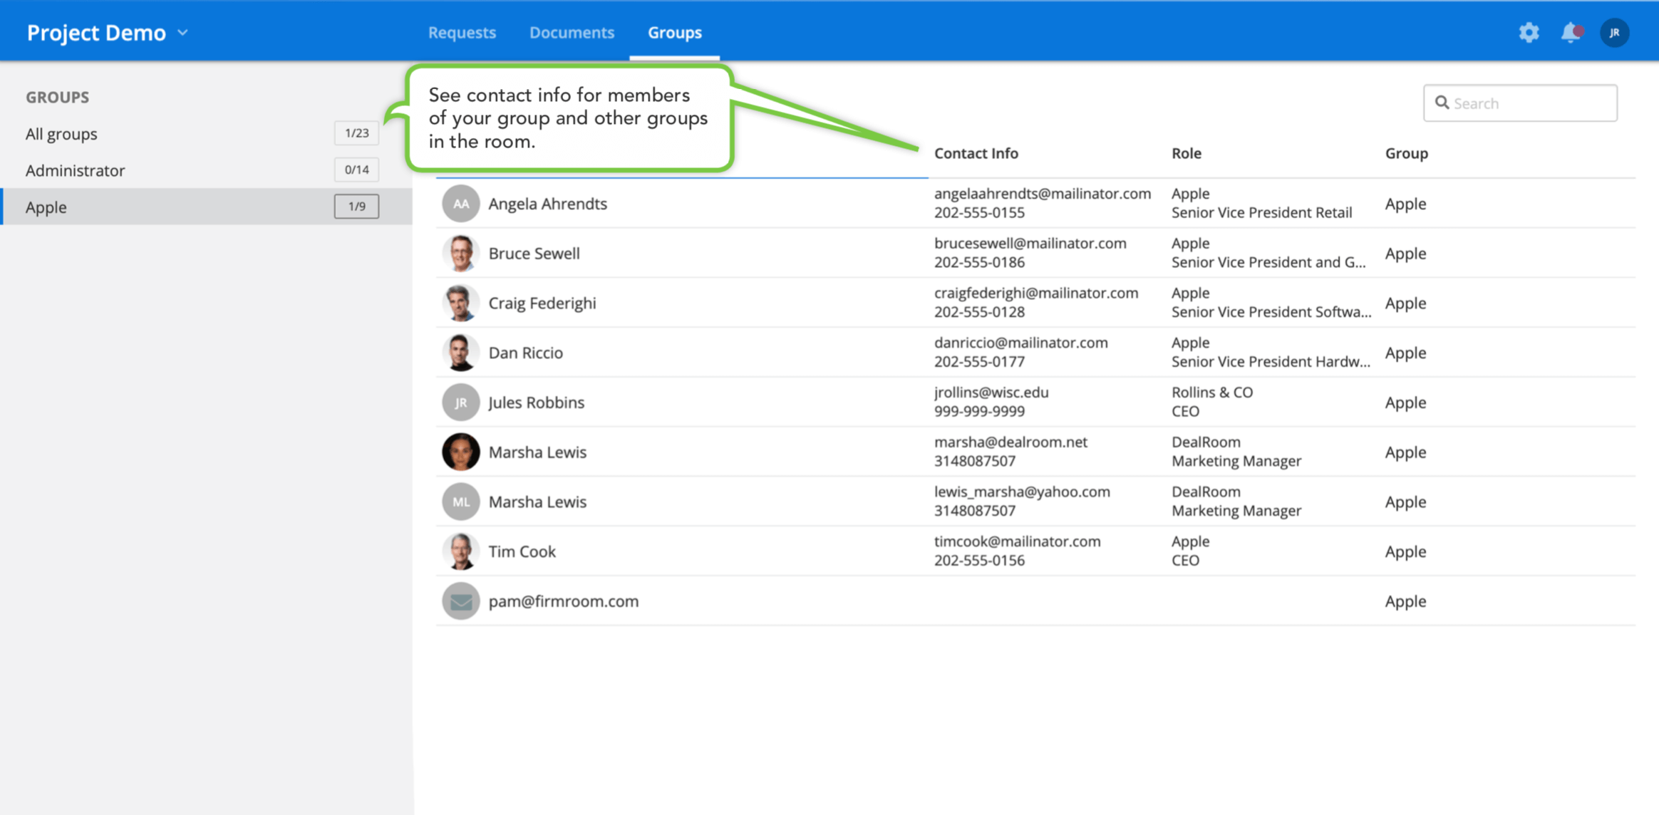Select the Groups tab
The width and height of the screenshot is (1659, 815).
tap(674, 32)
